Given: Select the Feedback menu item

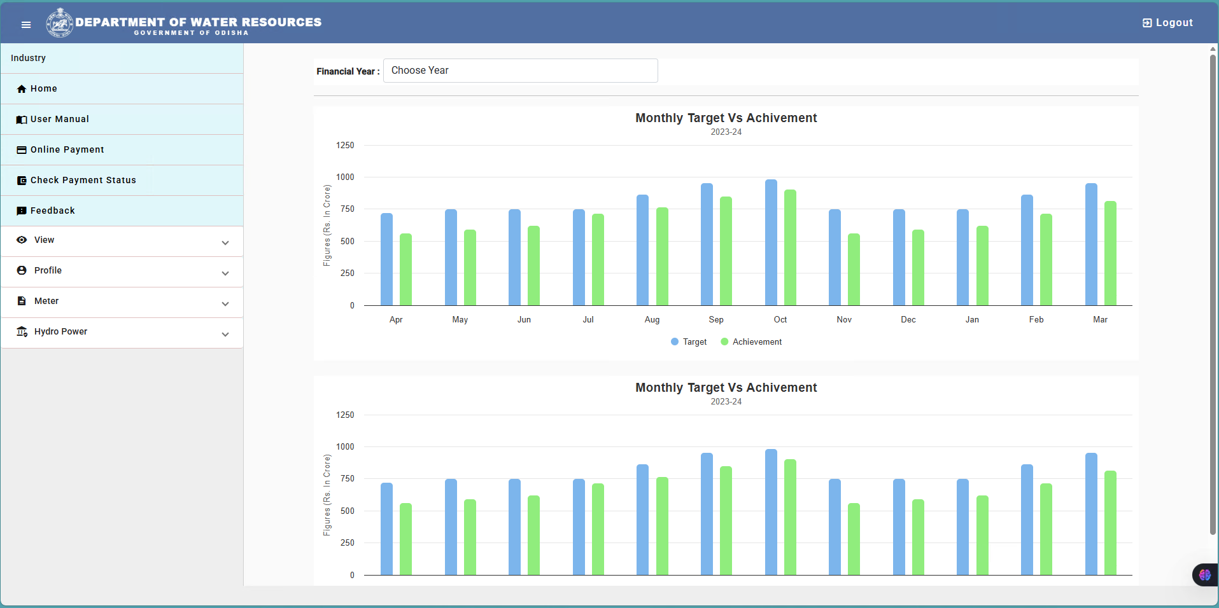Looking at the screenshot, I should (x=122, y=211).
